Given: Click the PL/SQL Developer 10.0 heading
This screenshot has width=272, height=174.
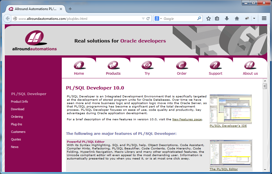Looking at the screenshot, I should [x=95, y=88].
